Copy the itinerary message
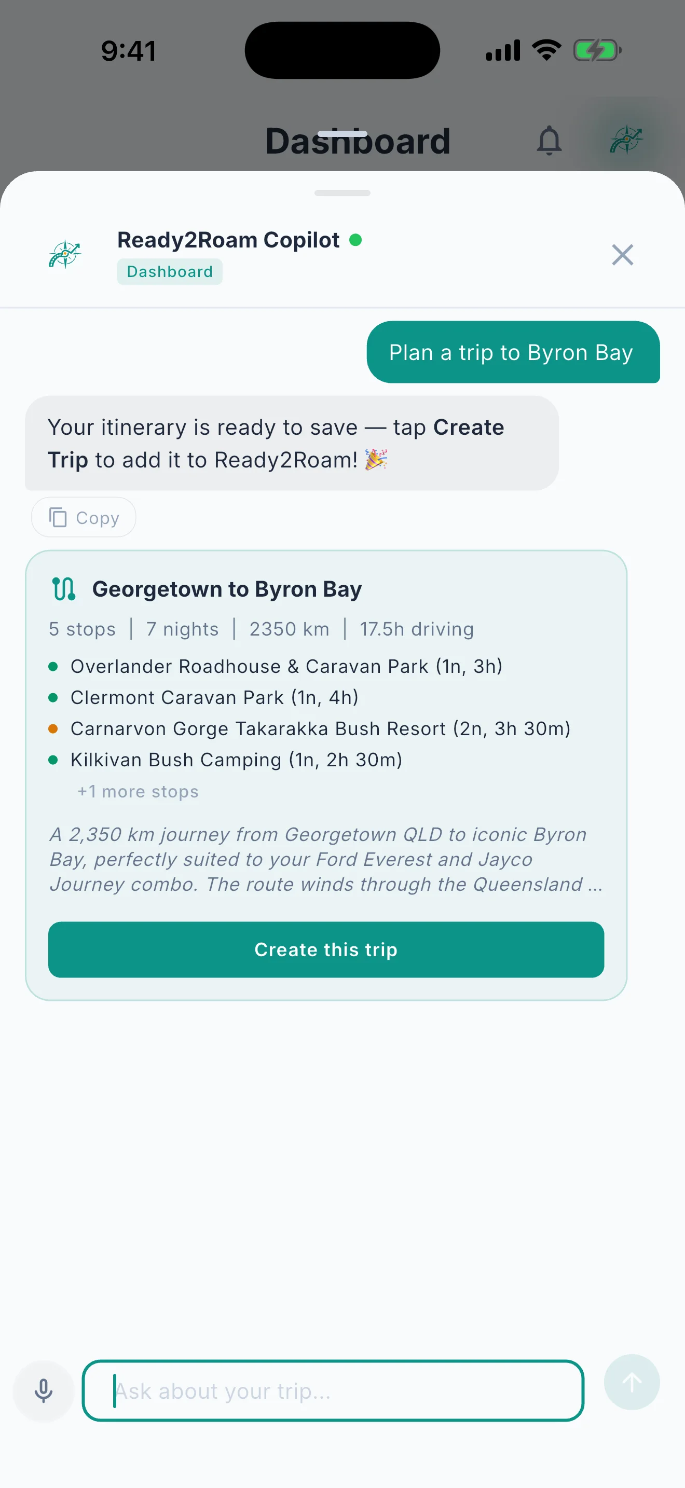685x1488 pixels. click(84, 518)
